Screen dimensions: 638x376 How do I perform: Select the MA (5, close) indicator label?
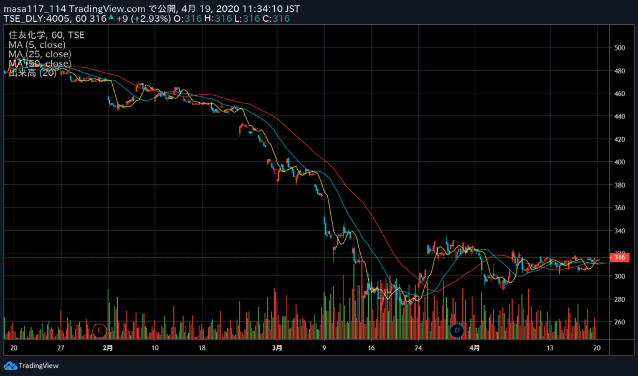[x=37, y=45]
